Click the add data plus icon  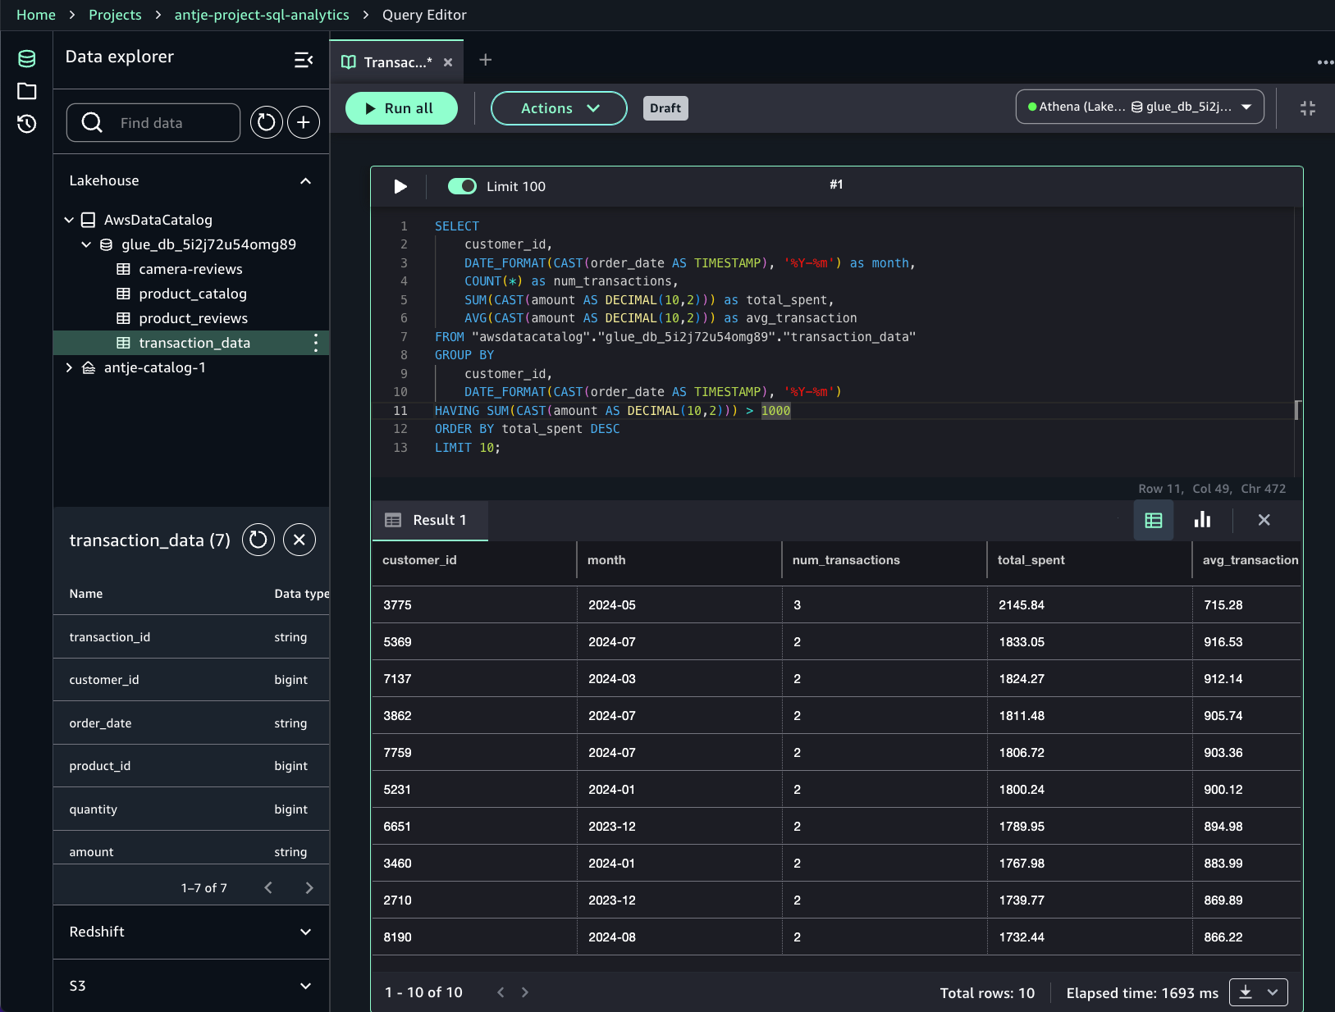click(x=304, y=123)
